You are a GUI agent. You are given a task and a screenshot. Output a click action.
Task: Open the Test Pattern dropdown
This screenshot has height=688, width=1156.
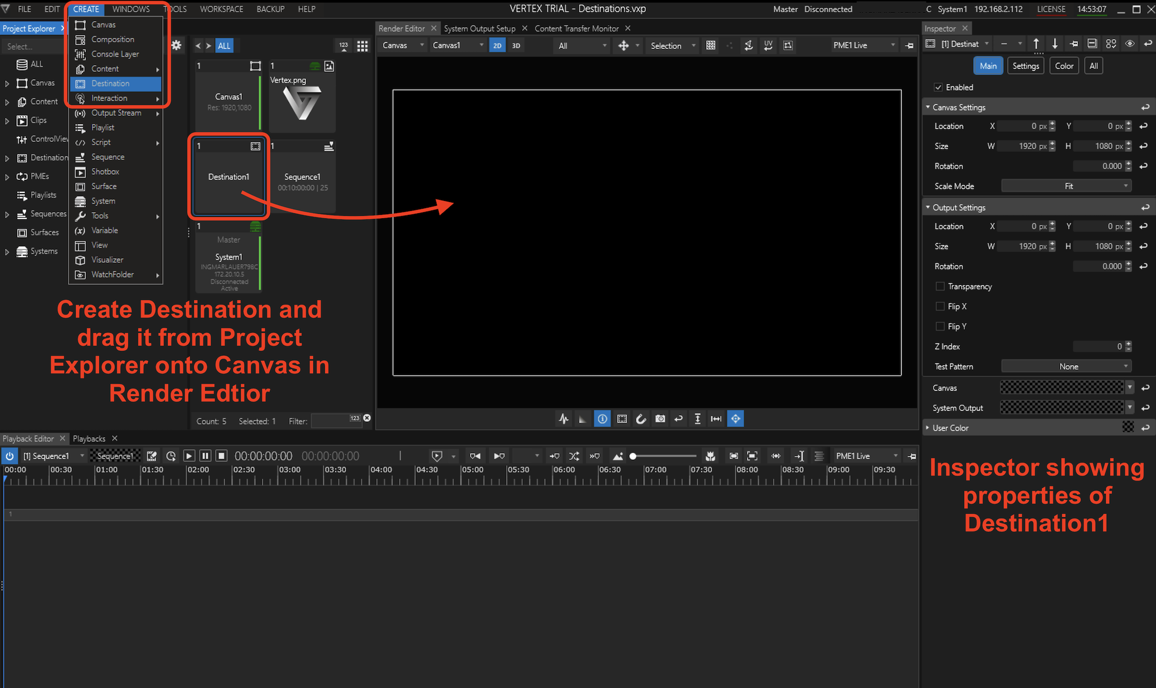coord(1066,366)
